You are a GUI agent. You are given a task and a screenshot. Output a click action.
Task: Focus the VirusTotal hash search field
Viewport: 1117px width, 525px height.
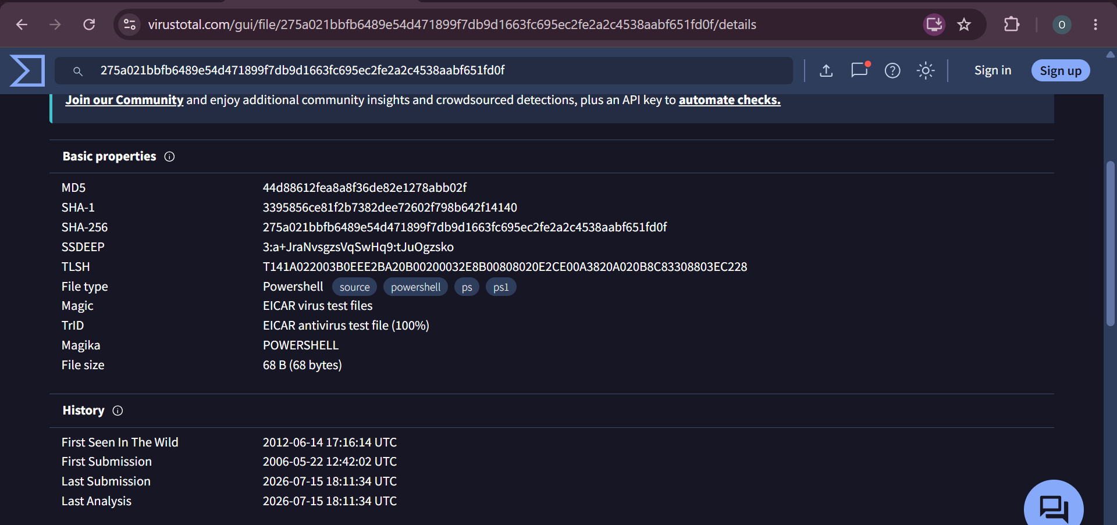coord(424,70)
